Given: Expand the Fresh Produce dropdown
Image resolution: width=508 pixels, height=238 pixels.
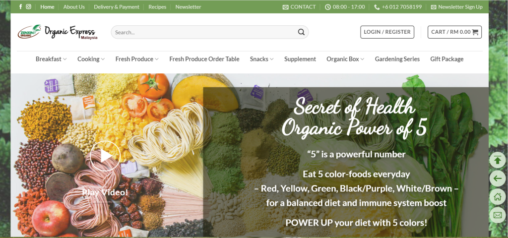Looking at the screenshot, I should click(x=137, y=59).
